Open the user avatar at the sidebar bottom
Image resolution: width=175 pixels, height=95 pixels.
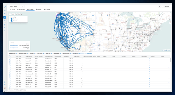click(x=5, y=88)
